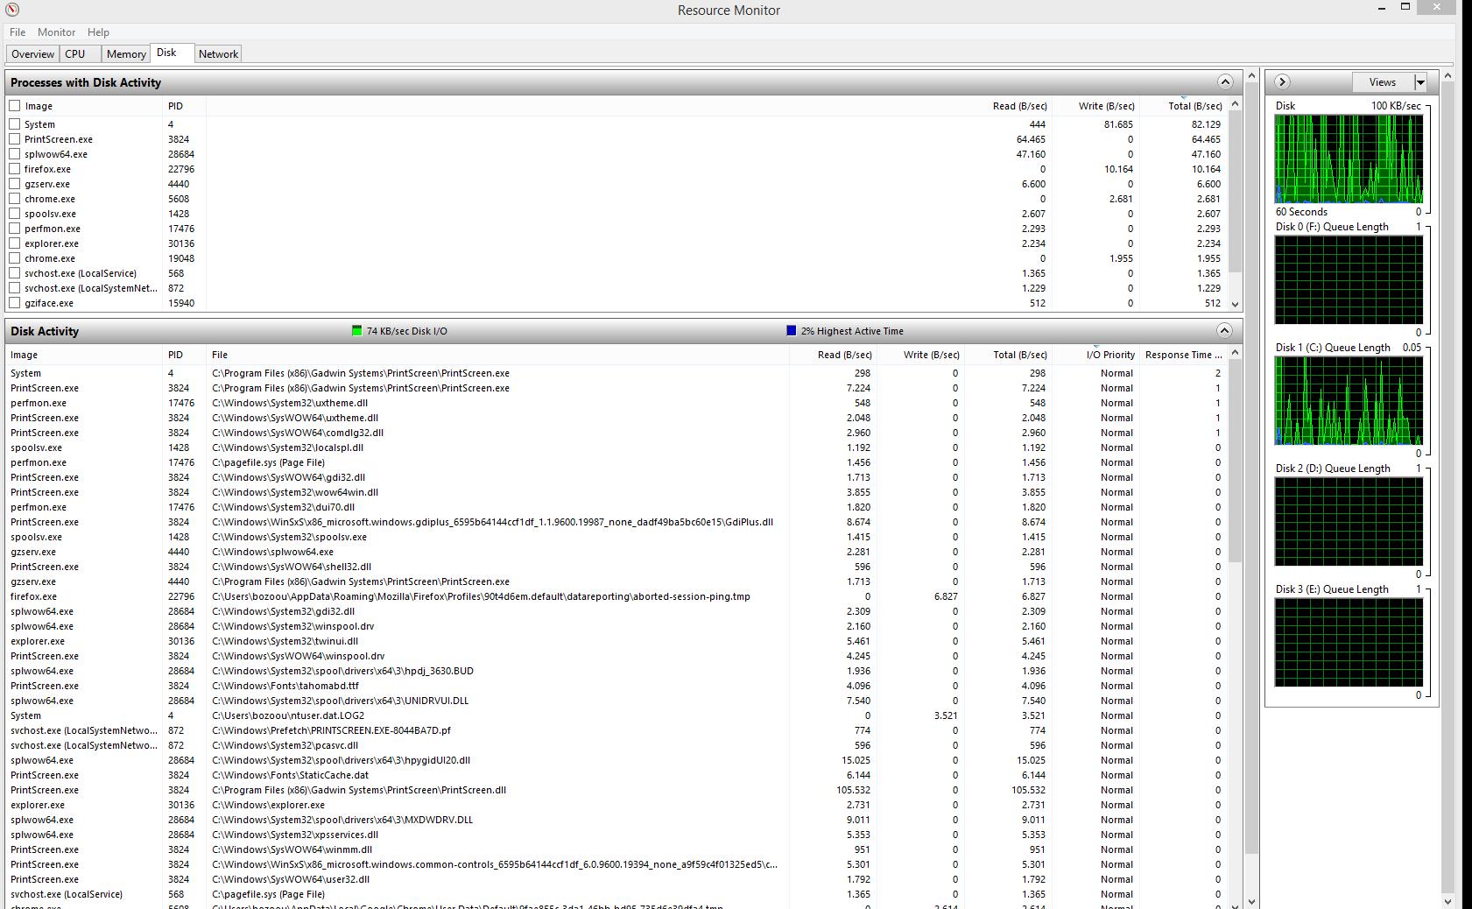Select the localspl.dll spoolsv.exe row
Image resolution: width=1472 pixels, height=909 pixels.
point(616,447)
